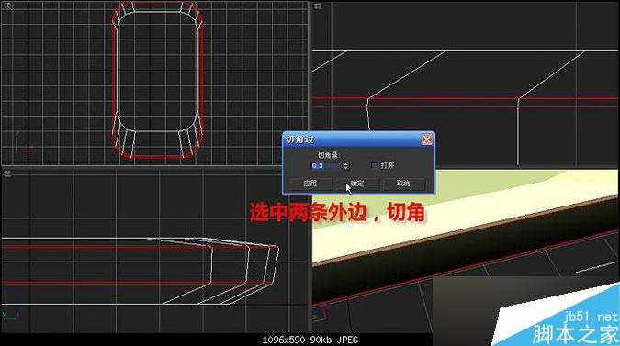Close the 切角边 dialog

click(426, 140)
